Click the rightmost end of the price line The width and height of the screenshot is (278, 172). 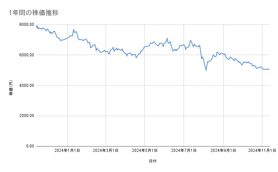tap(269, 69)
